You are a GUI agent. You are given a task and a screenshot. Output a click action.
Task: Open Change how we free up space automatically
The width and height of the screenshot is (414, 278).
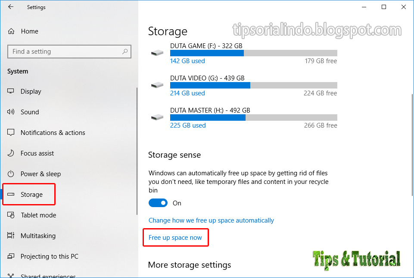click(211, 220)
